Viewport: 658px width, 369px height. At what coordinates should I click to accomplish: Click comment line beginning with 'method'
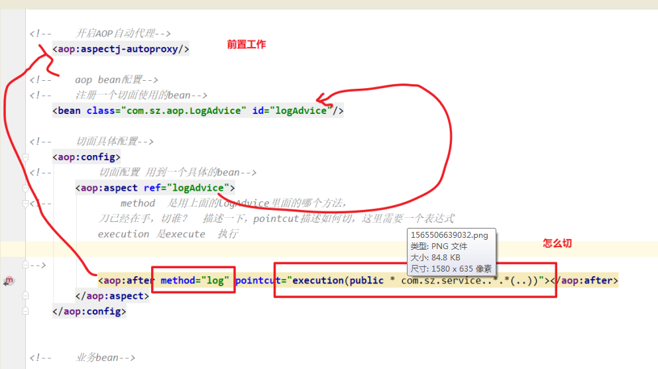(234, 203)
